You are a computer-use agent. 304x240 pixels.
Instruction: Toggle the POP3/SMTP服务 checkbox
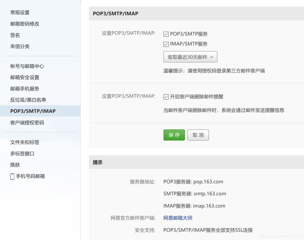(166, 34)
